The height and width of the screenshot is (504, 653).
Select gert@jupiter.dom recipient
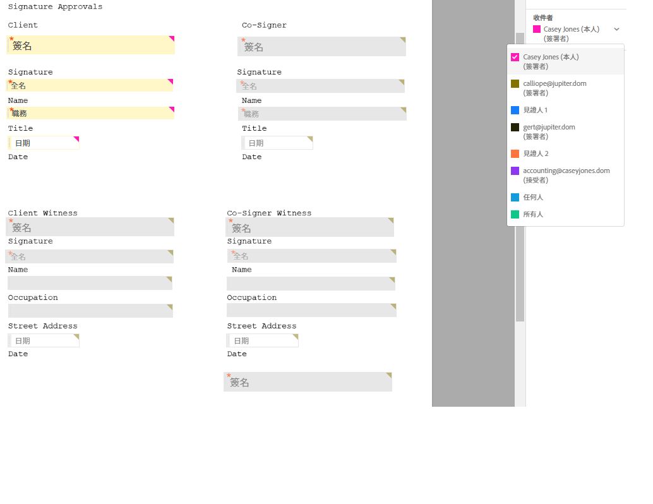point(566,131)
